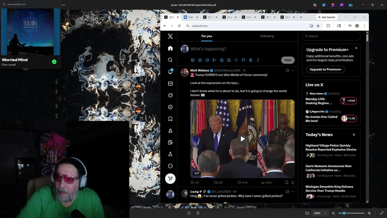Dismiss the Upgrade to Premium+ card
Viewport: 387px width, 218px height.
tap(356, 48)
